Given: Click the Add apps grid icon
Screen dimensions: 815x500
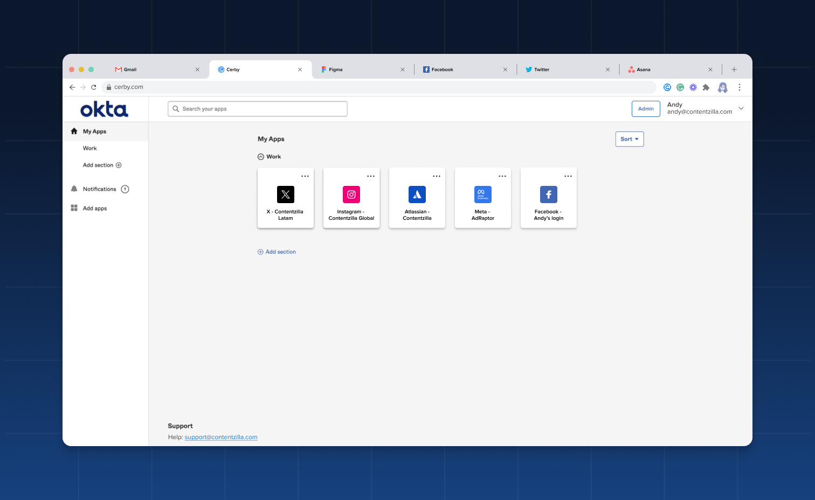Looking at the screenshot, I should 74,208.
